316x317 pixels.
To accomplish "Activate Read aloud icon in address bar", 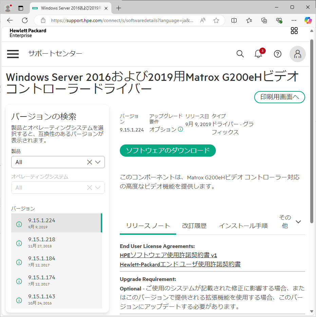I will (x=203, y=20).
